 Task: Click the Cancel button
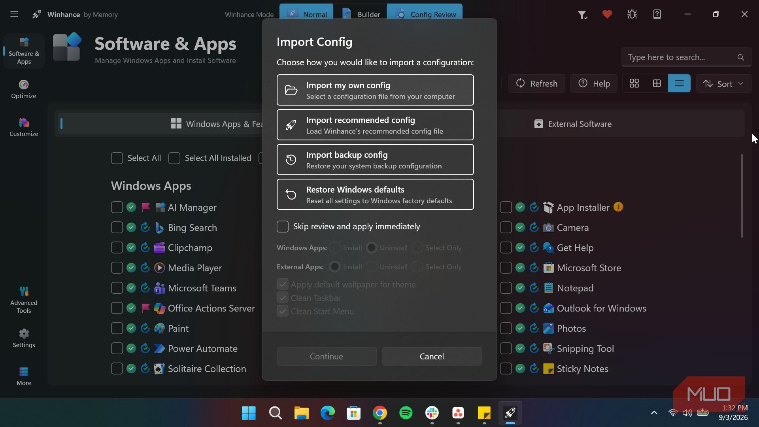[432, 356]
